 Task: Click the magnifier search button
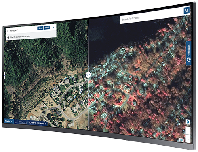point(187,10)
